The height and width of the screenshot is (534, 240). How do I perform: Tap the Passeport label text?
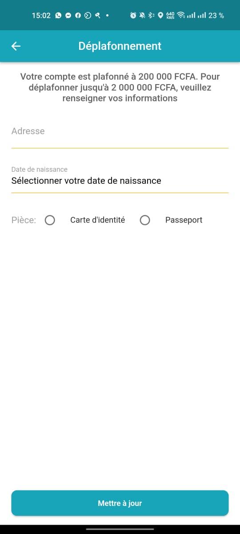[184, 220]
